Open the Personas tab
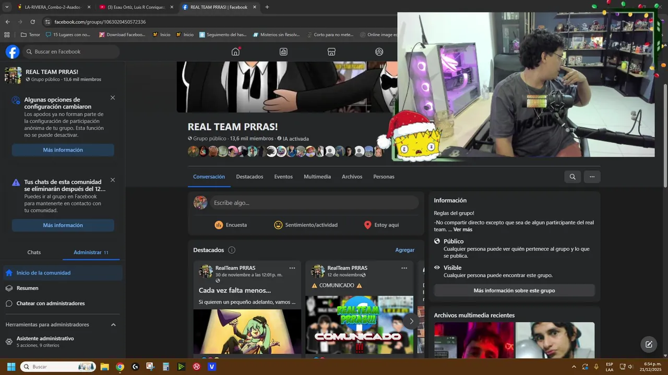Image resolution: width=668 pixels, height=375 pixels. (384, 177)
